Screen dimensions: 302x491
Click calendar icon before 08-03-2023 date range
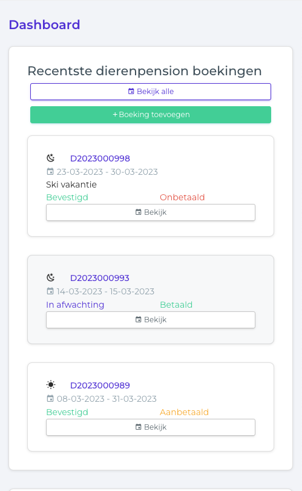click(x=50, y=398)
